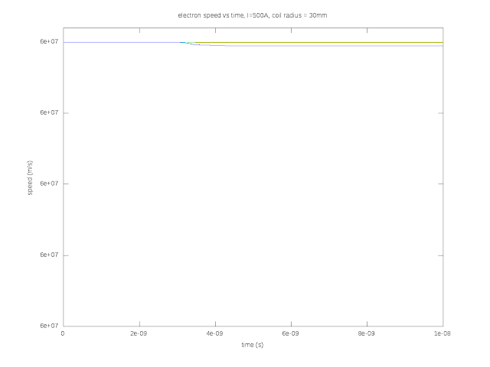Click the pale lavender lower speed curve
The width and height of the screenshot is (490, 367).
[x=335, y=46]
